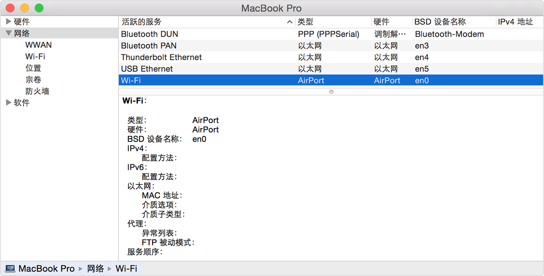Select 硬件 in the sidebar
Screen dimensions: 544x276
[x=22, y=22]
